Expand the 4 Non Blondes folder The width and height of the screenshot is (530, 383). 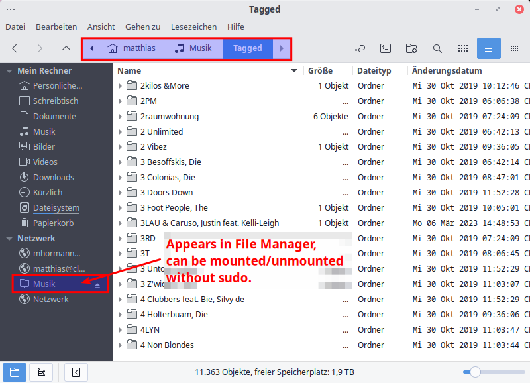point(120,345)
